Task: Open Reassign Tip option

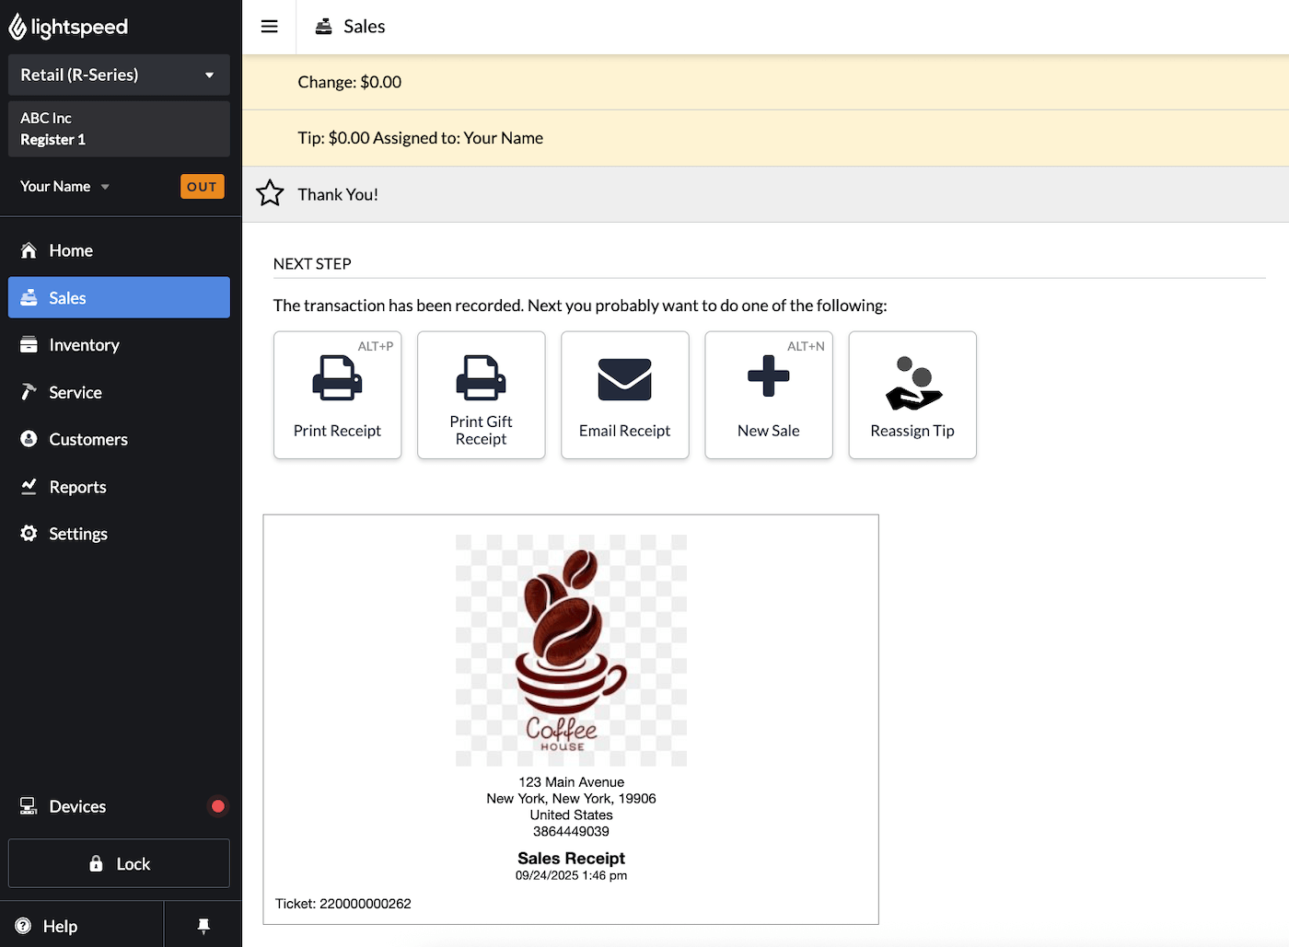Action: click(x=912, y=395)
